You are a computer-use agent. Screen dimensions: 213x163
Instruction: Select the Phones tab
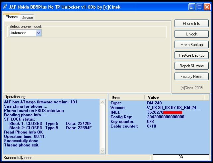pyautogui.click(x=12, y=17)
